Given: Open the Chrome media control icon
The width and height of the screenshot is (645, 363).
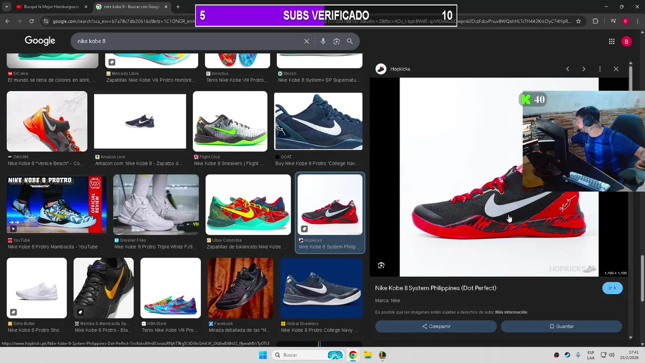Looking at the screenshot, I should point(613,21).
